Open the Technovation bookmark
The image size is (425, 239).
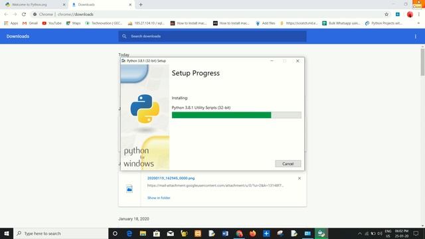(104, 23)
